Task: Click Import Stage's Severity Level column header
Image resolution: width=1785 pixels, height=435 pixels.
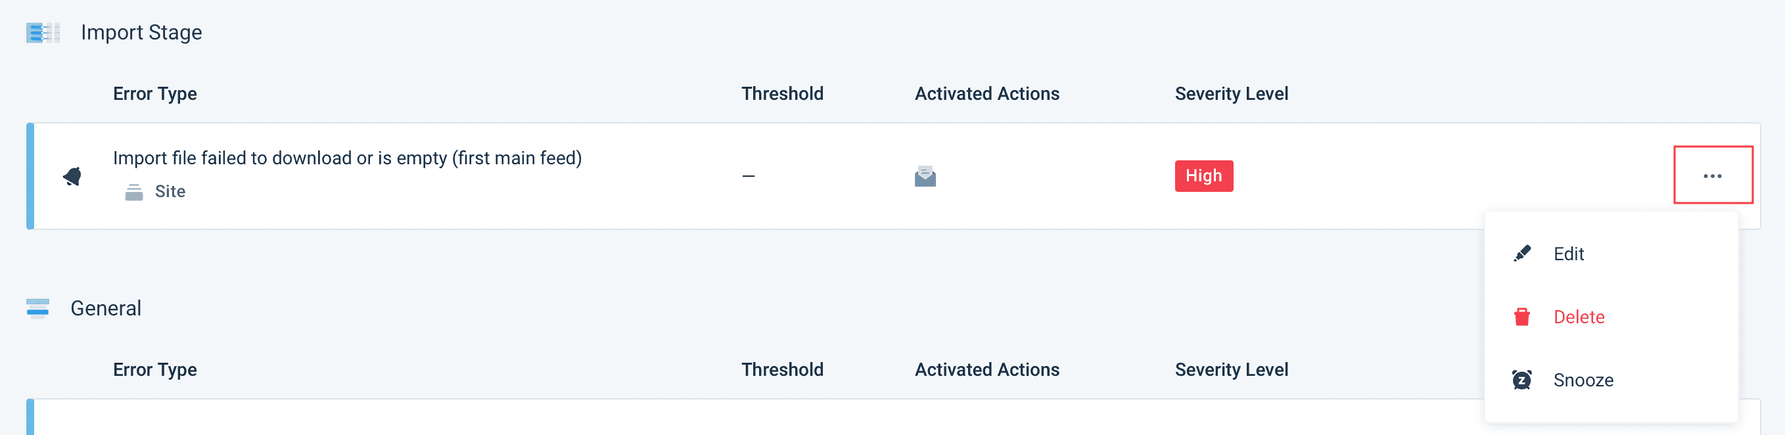Action: click(1231, 94)
